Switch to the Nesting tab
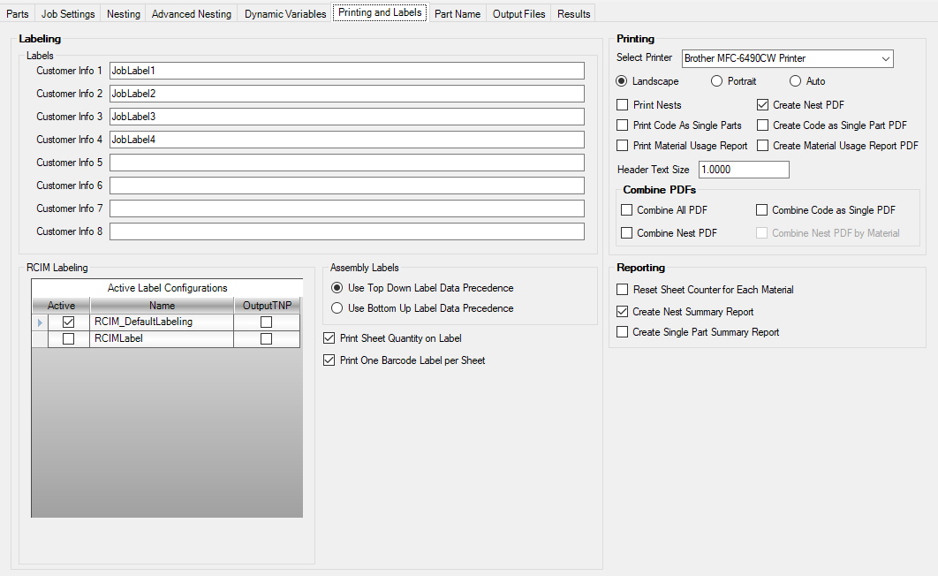This screenshot has width=938, height=576. pos(123,14)
